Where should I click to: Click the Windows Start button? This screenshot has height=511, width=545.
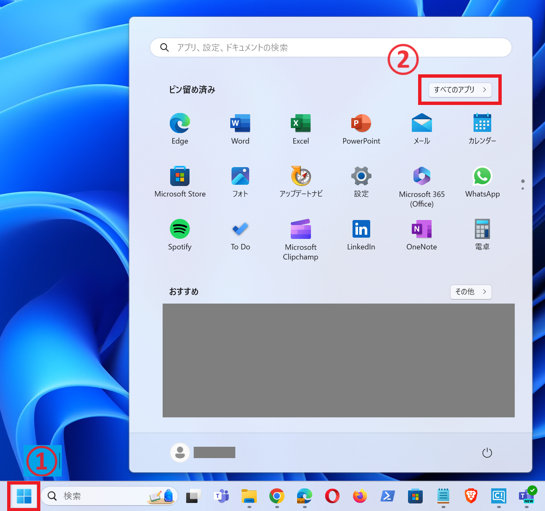(24, 496)
